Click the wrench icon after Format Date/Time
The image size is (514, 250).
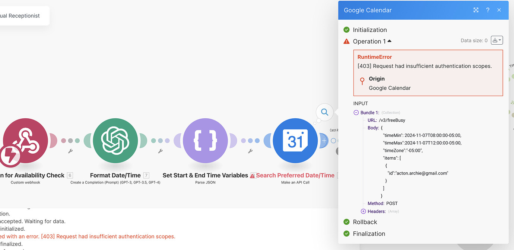click(160, 151)
